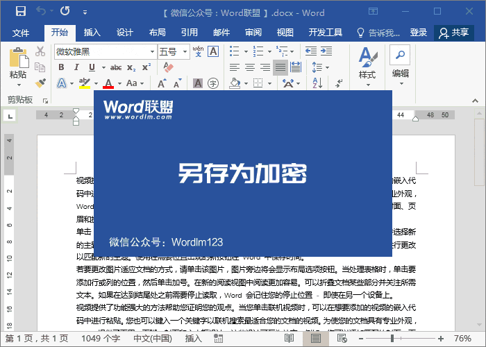Align text left
This screenshot has height=347, width=486.
235,67
